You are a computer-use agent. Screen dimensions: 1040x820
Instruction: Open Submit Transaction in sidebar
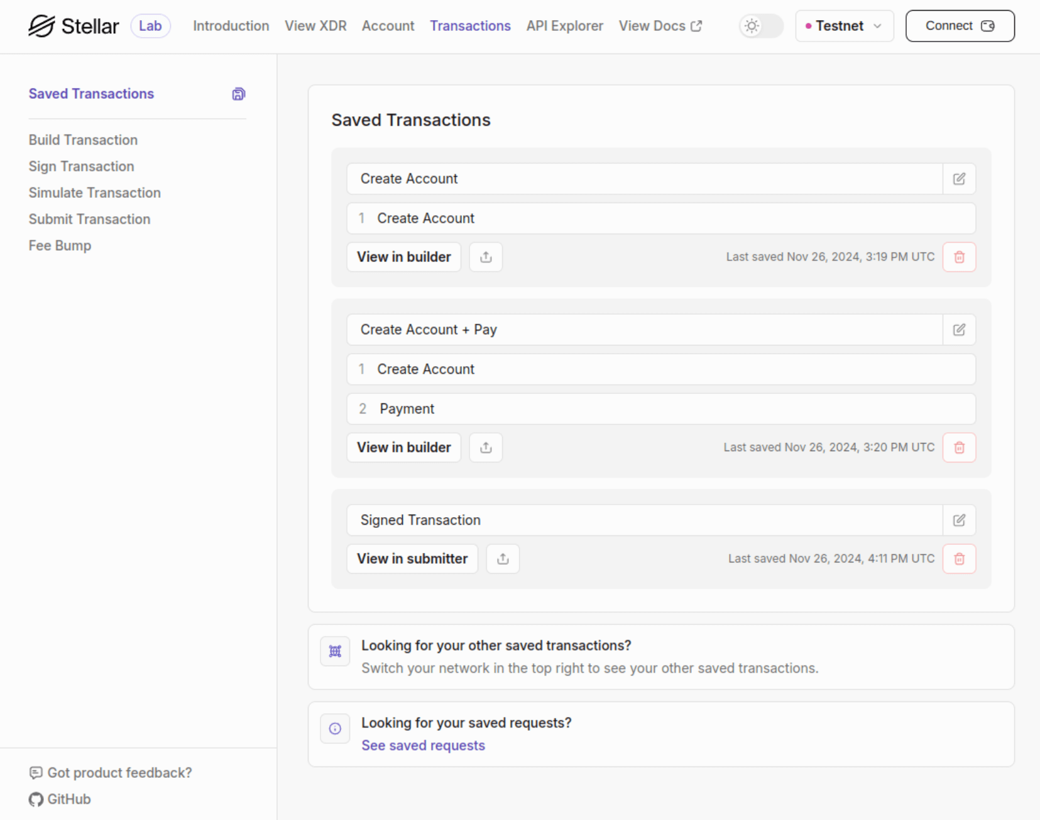(x=89, y=219)
